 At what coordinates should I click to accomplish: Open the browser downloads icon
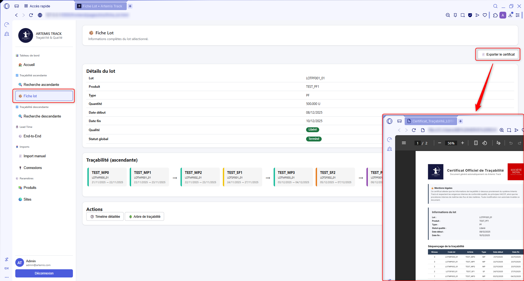tap(510, 15)
